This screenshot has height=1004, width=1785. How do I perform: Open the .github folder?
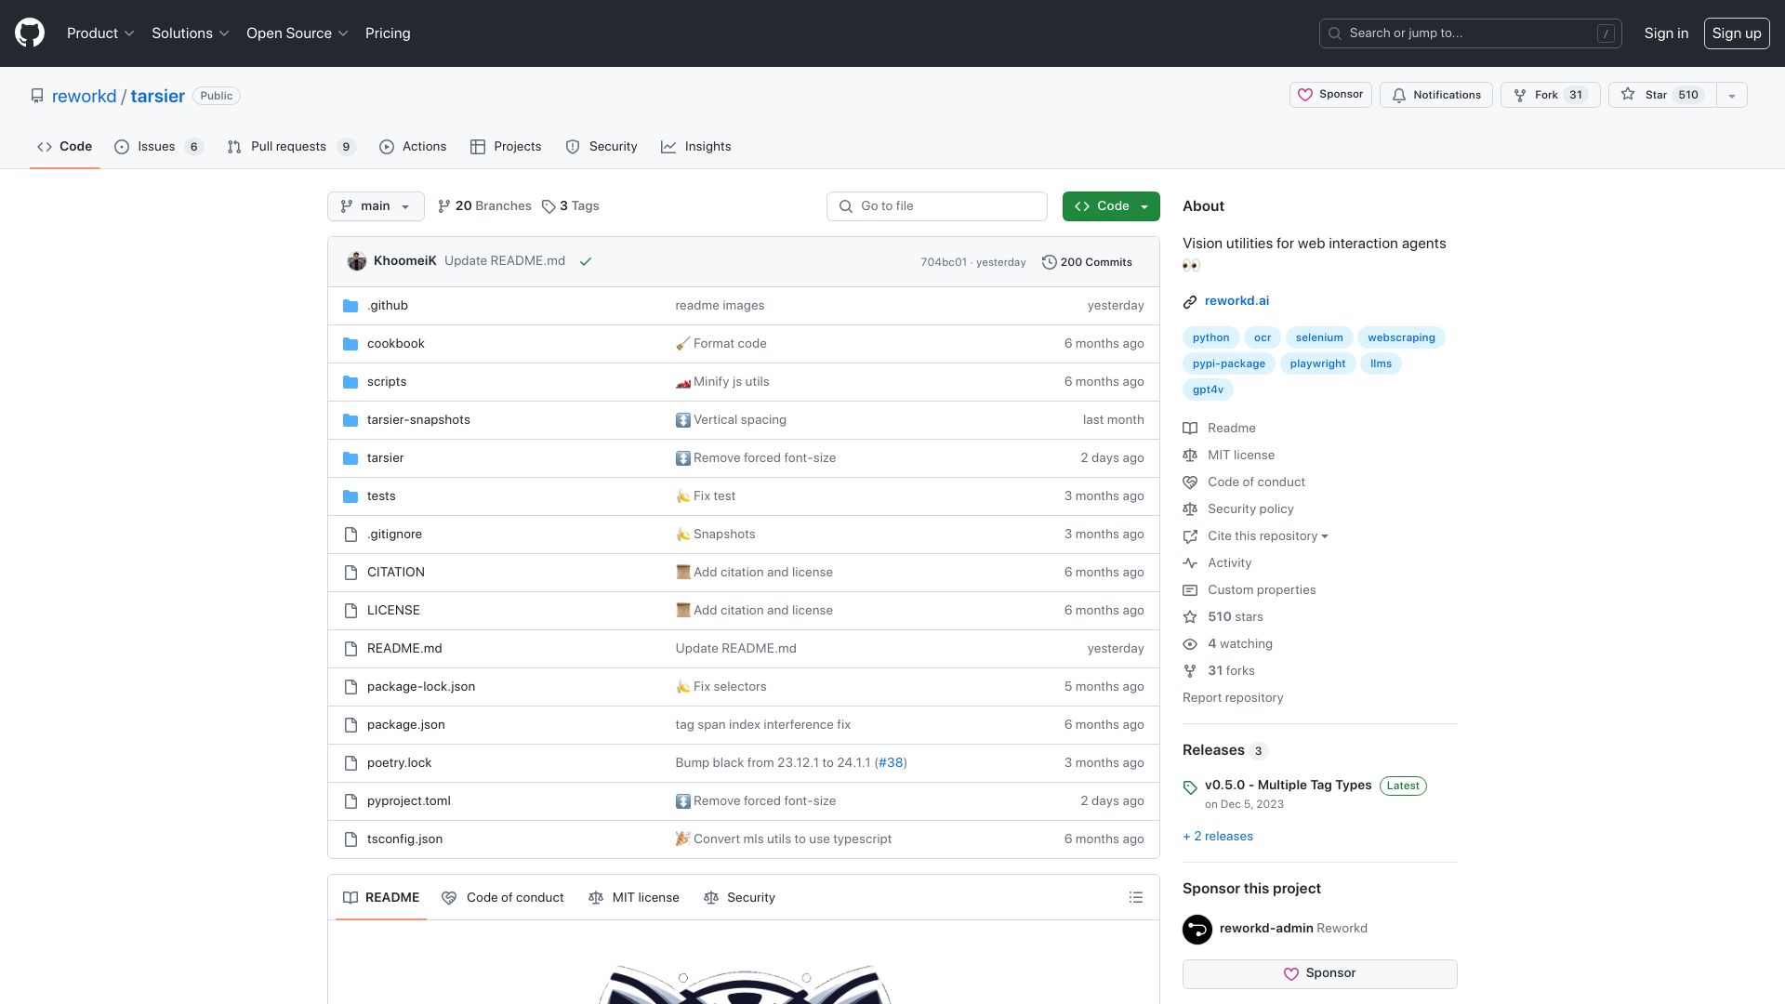click(x=387, y=305)
